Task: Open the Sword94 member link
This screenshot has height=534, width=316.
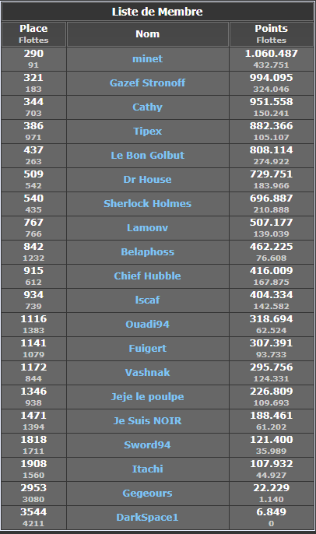Action: point(147,445)
